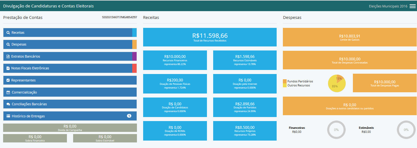Viewport: 417px width, 148px height.
Task: Open the hamburger menu icon
Action: [412, 6]
